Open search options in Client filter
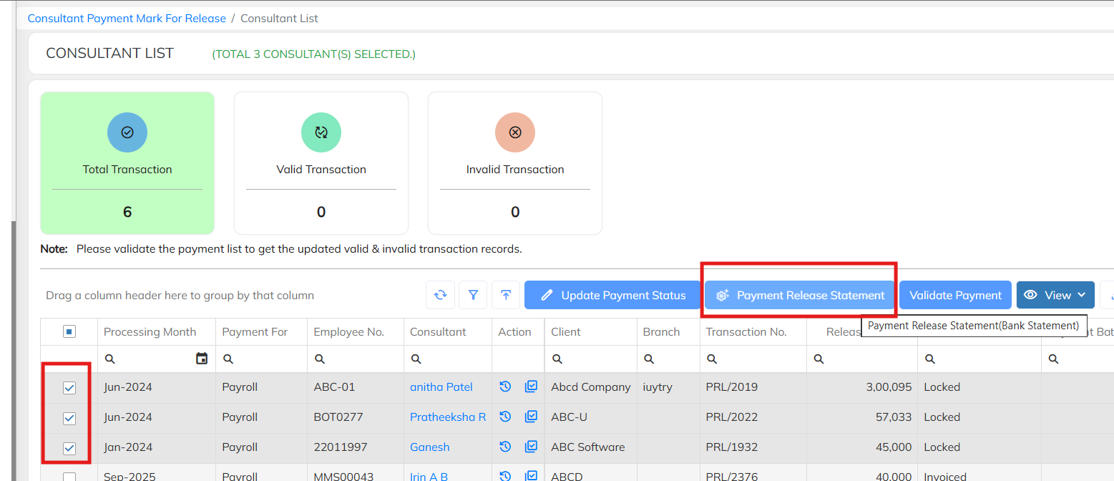Viewport: 1114px width, 481px height. click(x=557, y=359)
